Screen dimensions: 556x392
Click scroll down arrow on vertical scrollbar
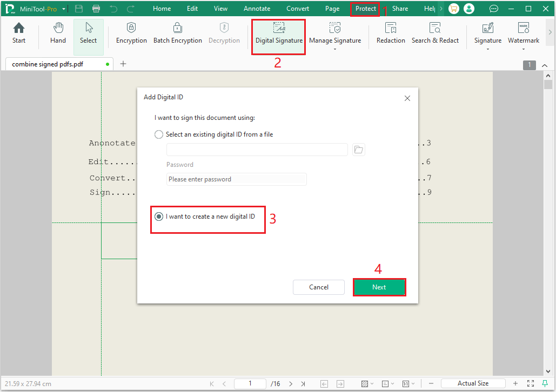pyautogui.click(x=548, y=371)
